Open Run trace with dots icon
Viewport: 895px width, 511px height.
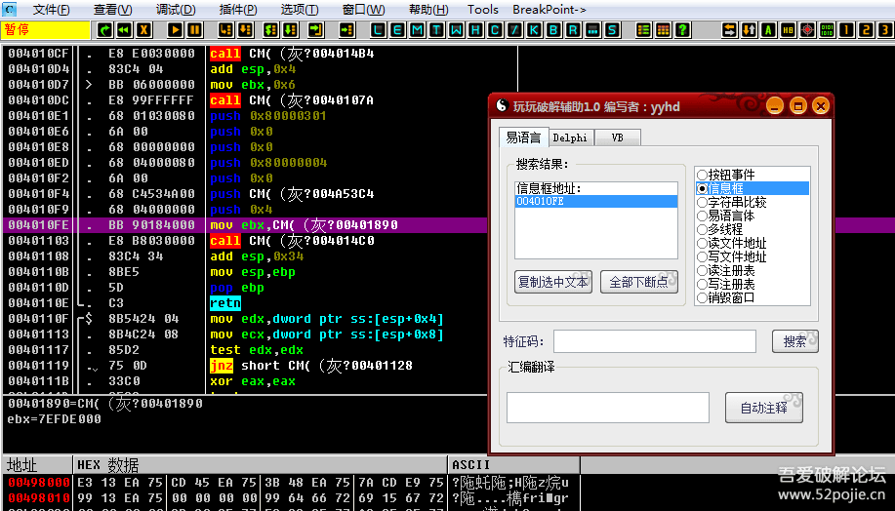pyautogui.click(x=592, y=29)
